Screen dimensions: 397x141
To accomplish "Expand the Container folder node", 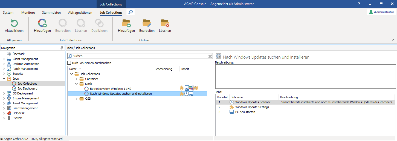I will pyautogui.click(x=77, y=79).
